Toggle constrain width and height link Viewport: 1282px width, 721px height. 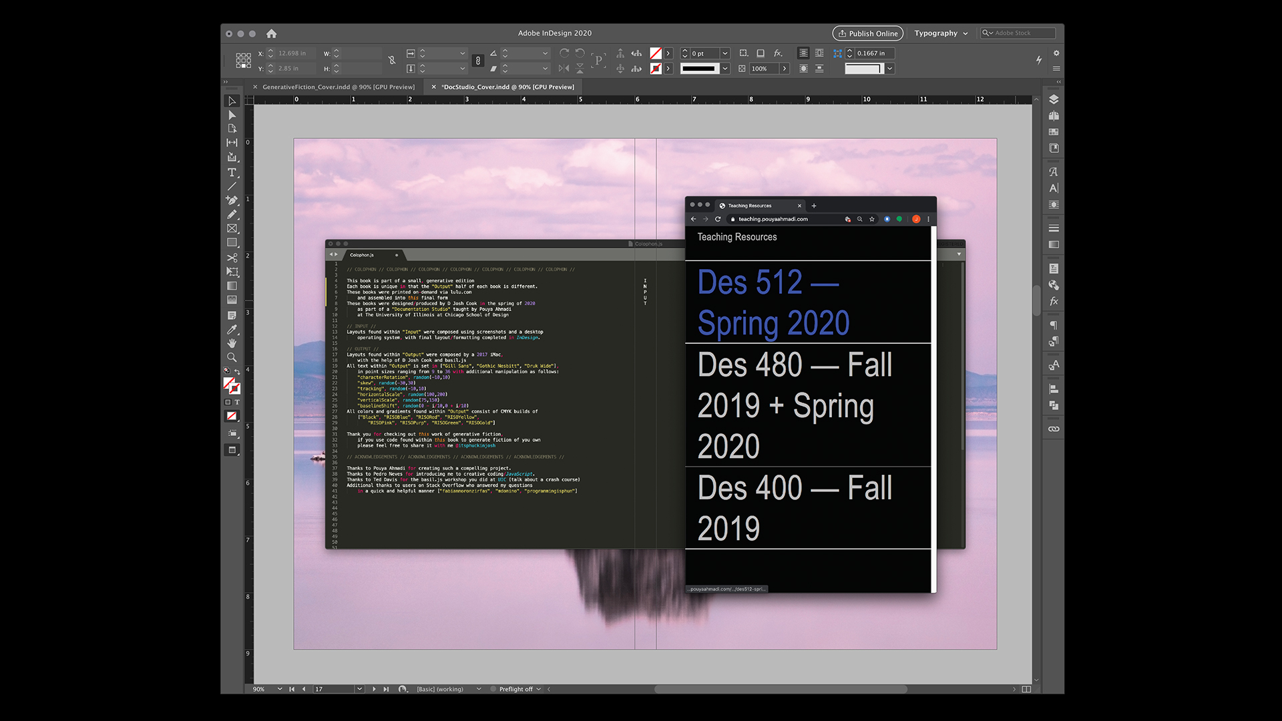[x=392, y=61]
